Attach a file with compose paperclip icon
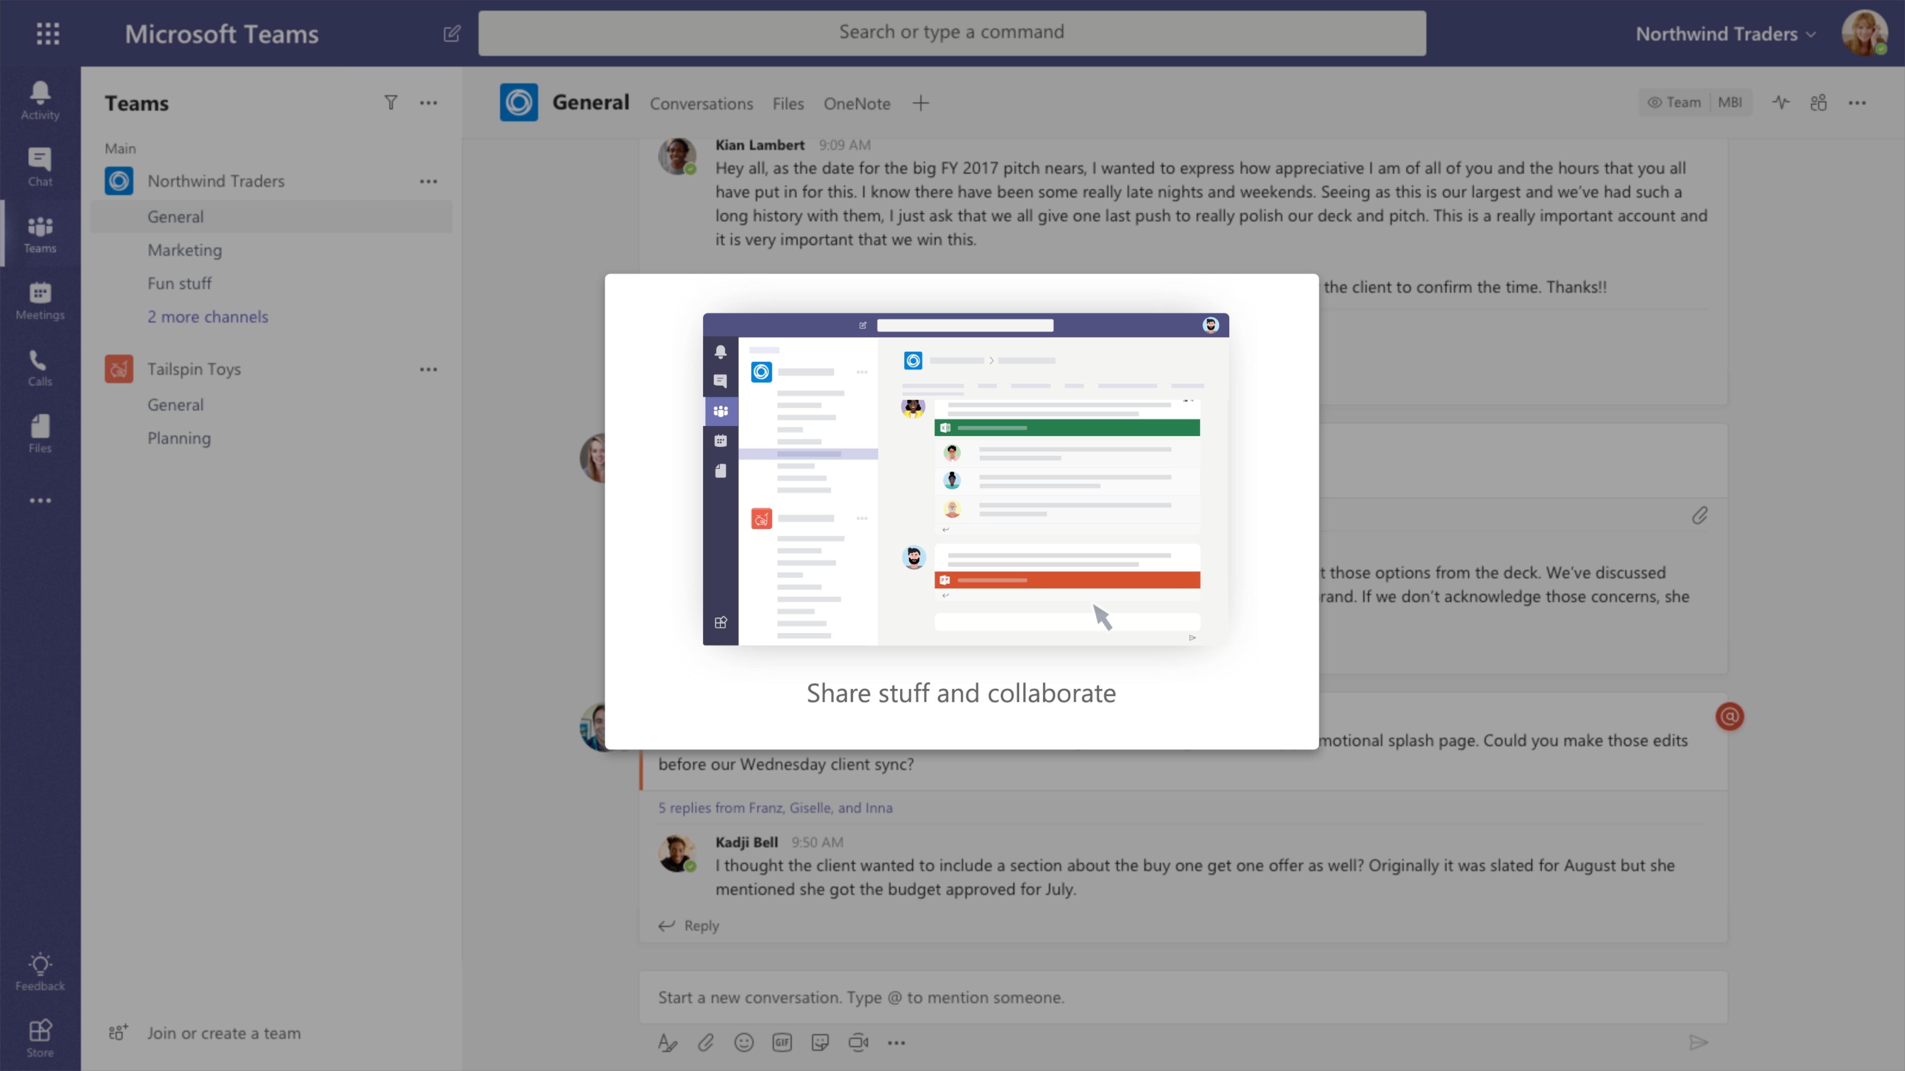The image size is (1905, 1071). click(x=705, y=1042)
